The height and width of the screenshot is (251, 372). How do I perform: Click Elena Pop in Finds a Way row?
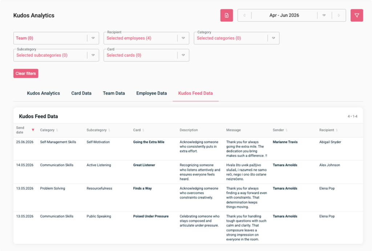pos(327,188)
